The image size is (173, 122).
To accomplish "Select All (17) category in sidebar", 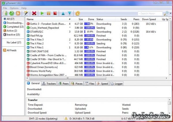I will tap(13, 19).
